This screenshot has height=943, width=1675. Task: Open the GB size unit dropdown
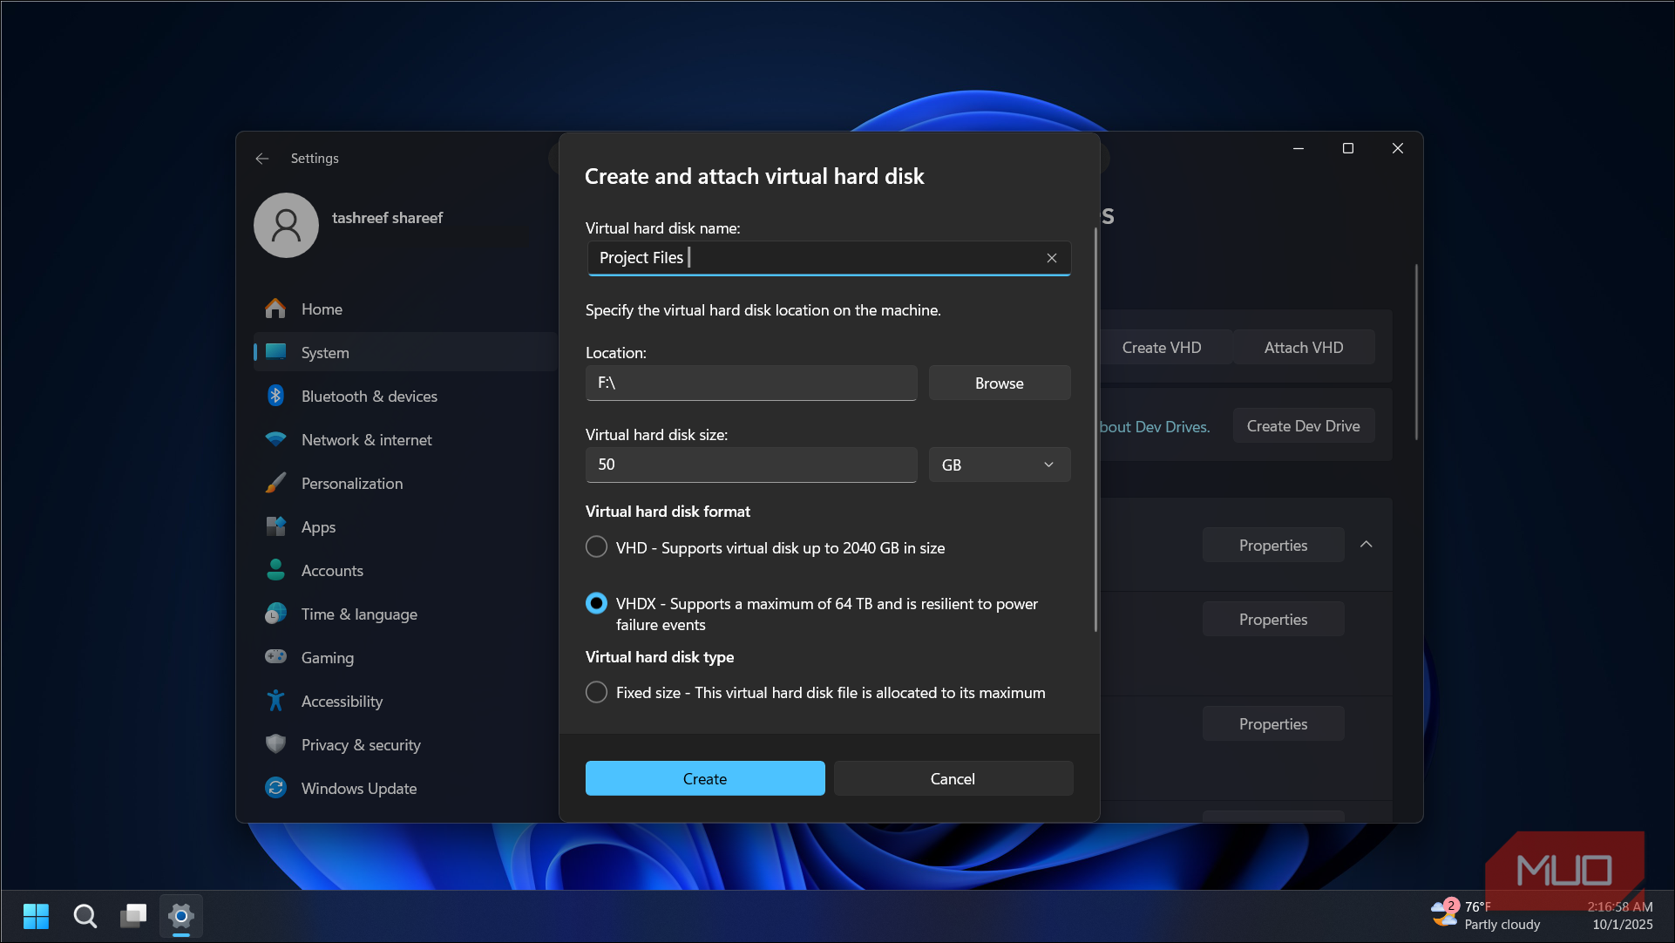pyautogui.click(x=999, y=465)
